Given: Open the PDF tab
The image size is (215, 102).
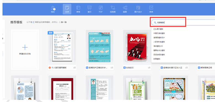Looking at the screenshot, I should [x=101, y=9].
